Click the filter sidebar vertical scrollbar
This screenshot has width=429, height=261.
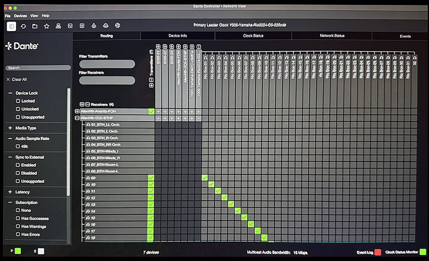pos(69,142)
